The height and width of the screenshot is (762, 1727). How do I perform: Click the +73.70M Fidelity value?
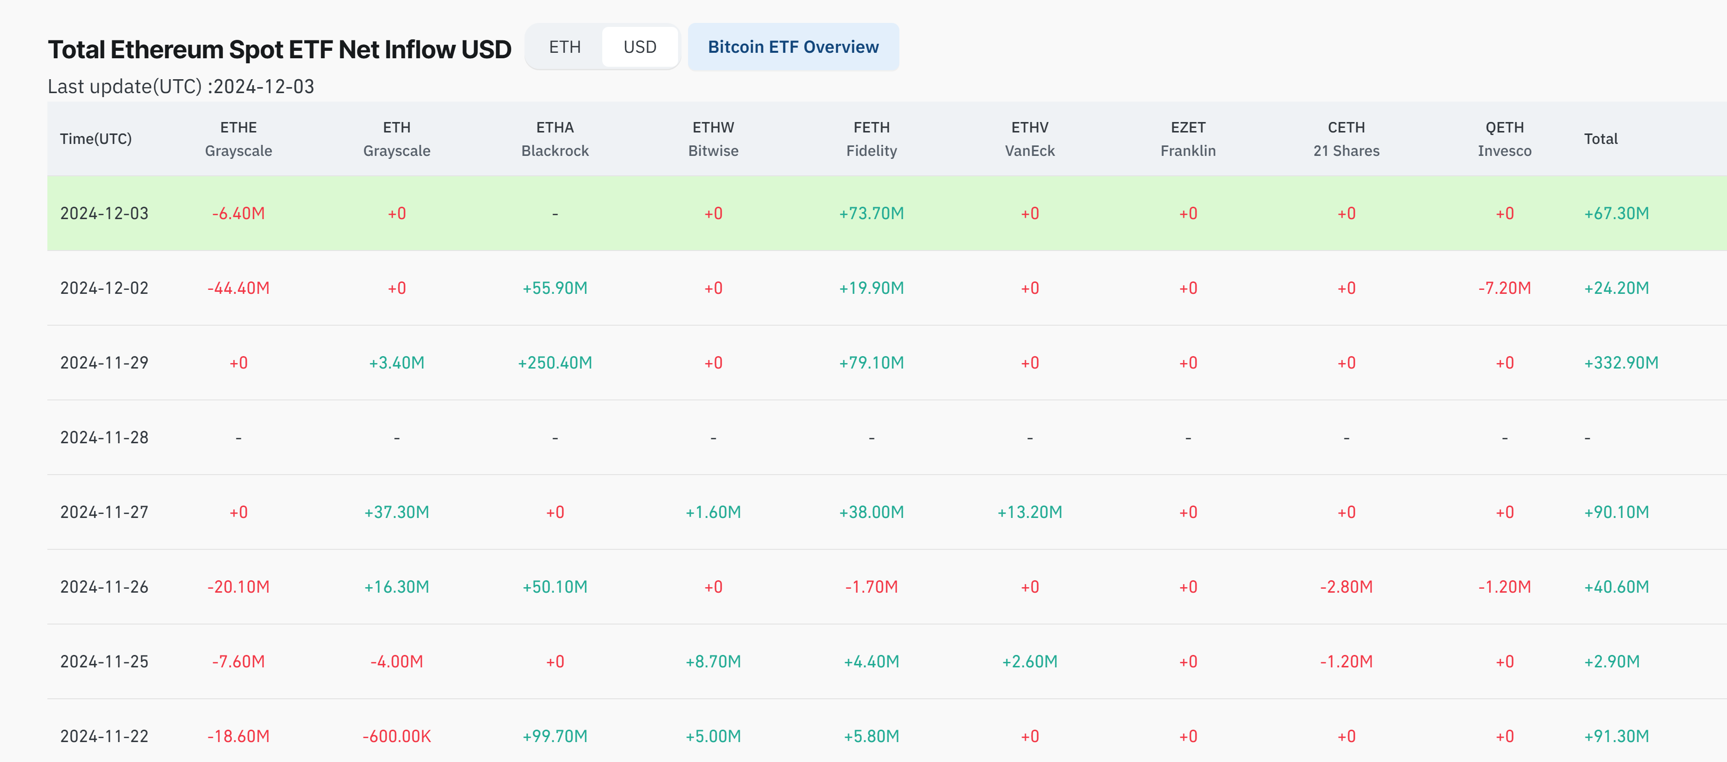click(871, 214)
